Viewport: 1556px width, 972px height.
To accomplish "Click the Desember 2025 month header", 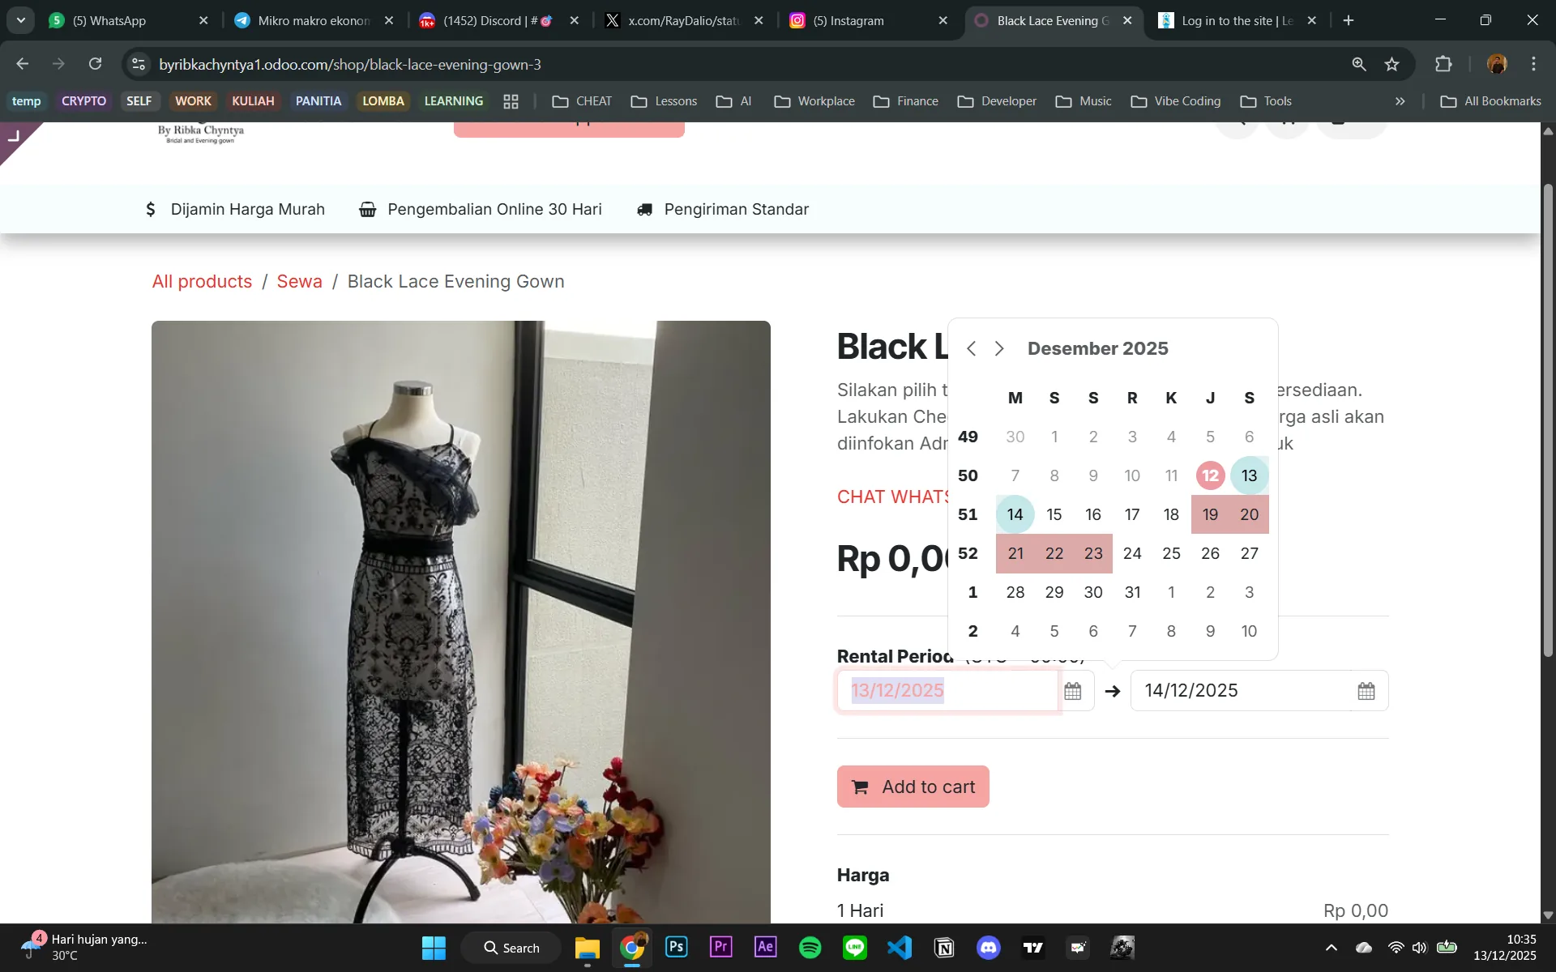I will click(1098, 348).
